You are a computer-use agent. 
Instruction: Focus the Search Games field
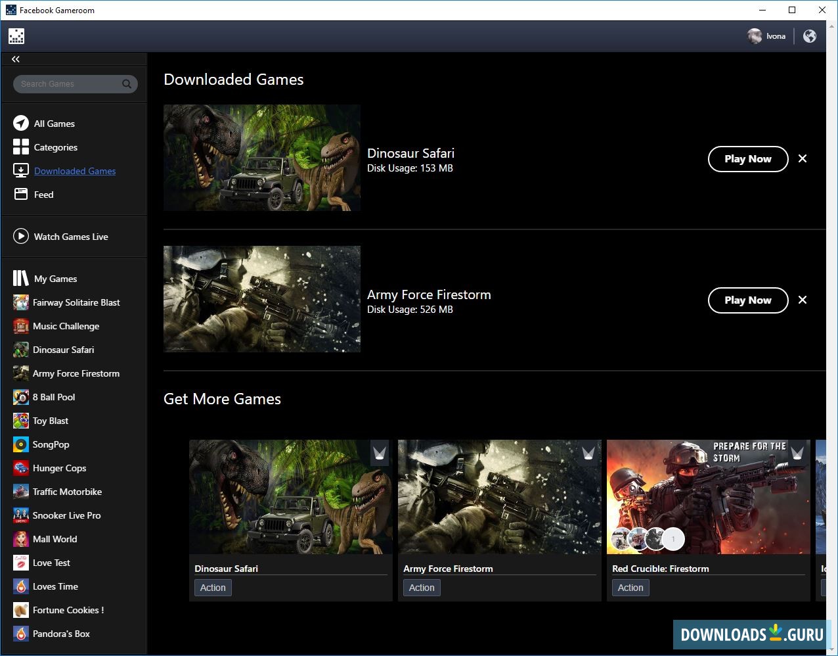[x=75, y=84]
